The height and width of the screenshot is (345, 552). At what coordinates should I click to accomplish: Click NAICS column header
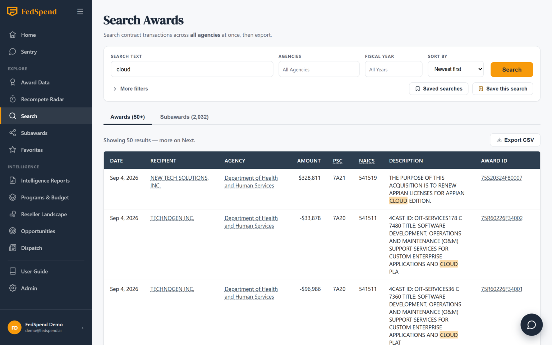pyautogui.click(x=367, y=161)
